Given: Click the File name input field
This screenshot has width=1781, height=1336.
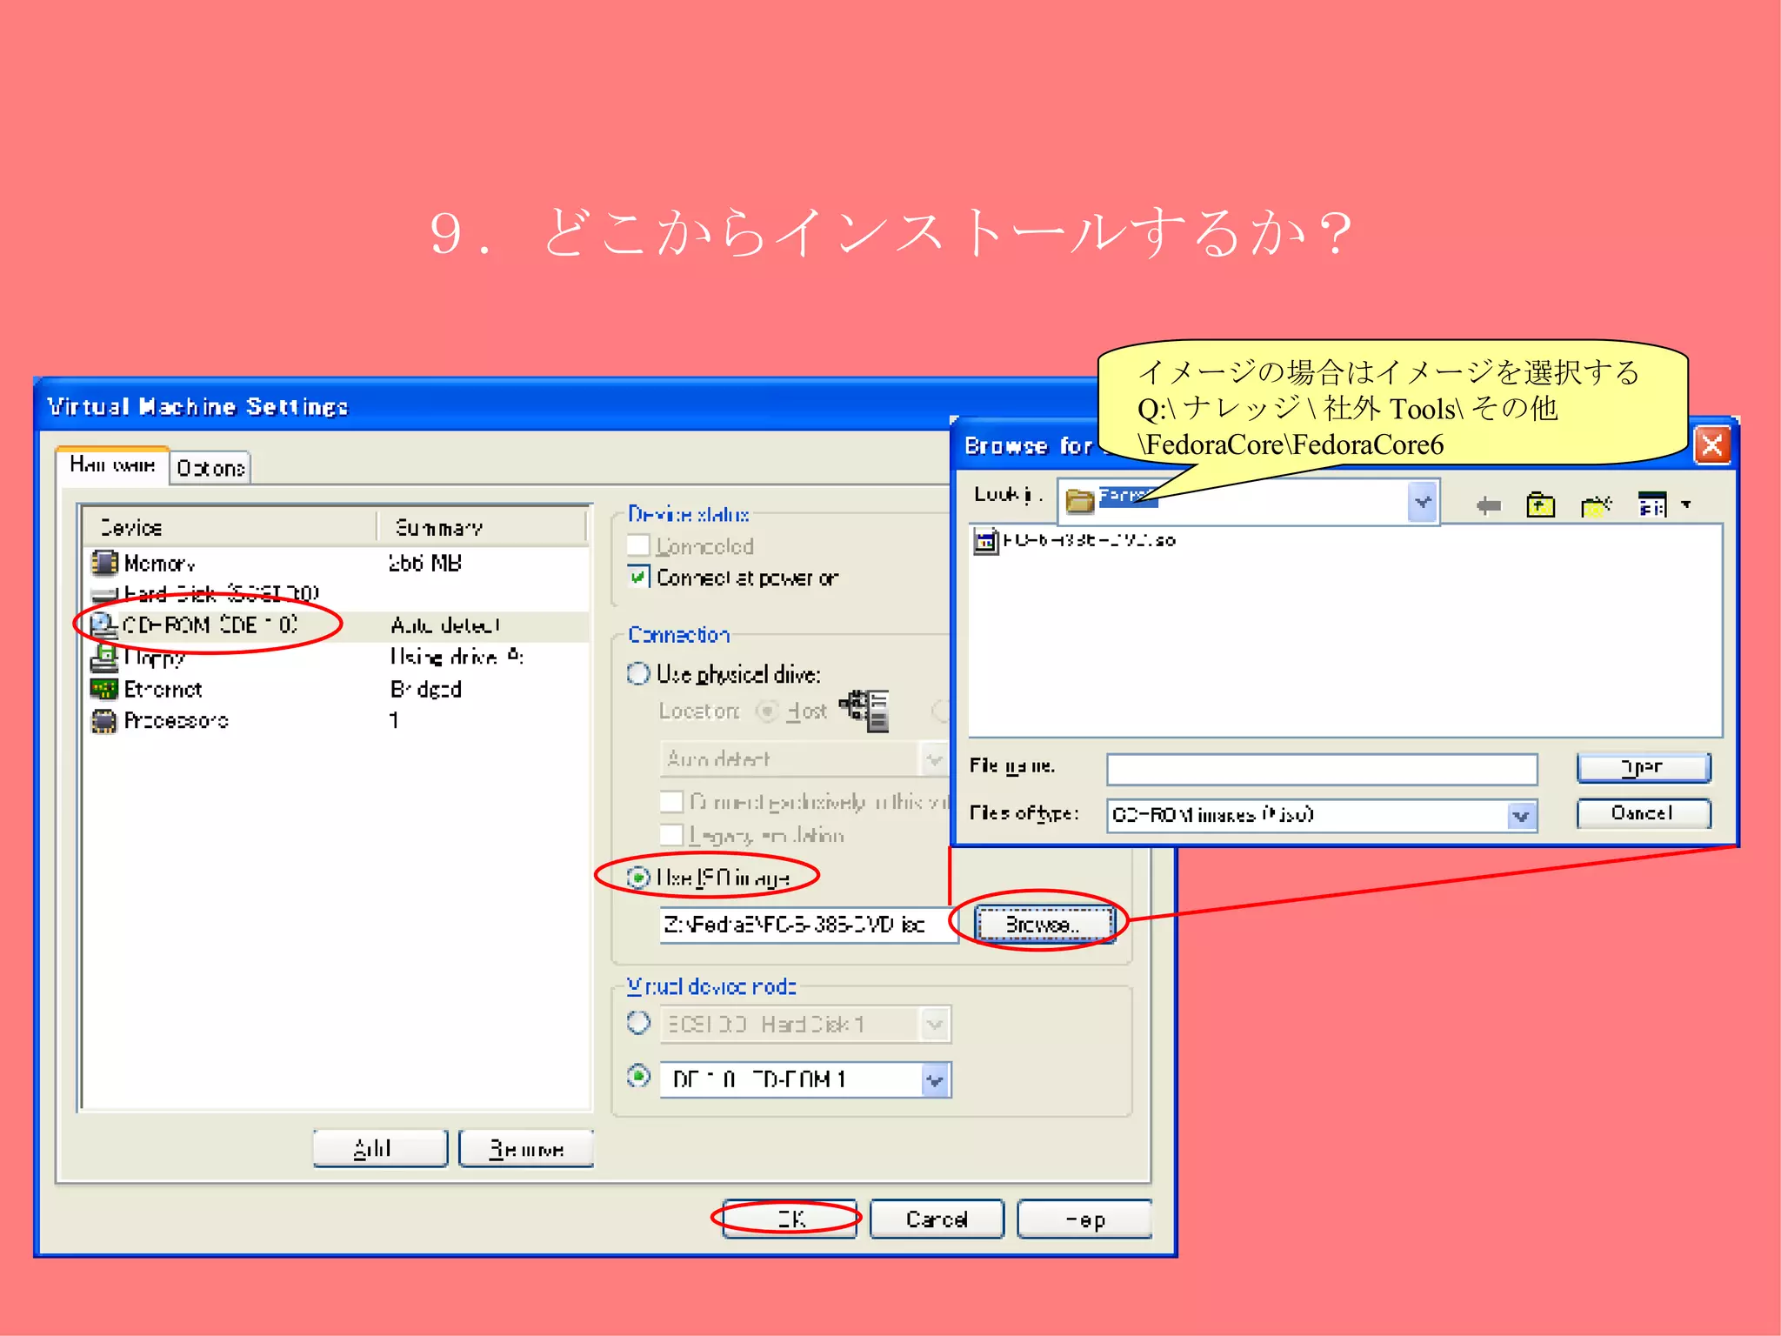Looking at the screenshot, I should (x=1322, y=769).
